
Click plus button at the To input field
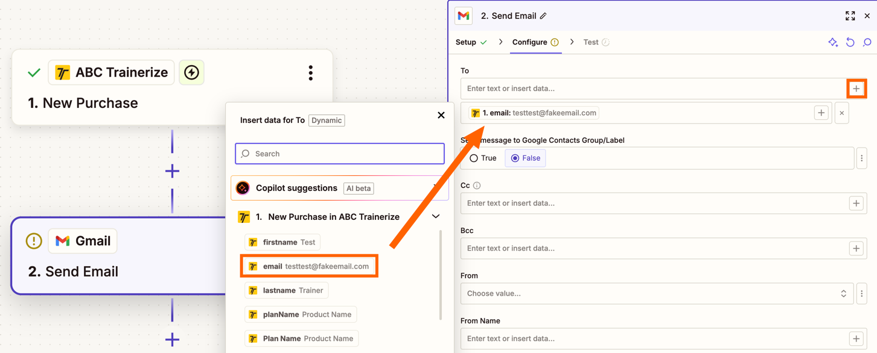(x=856, y=89)
